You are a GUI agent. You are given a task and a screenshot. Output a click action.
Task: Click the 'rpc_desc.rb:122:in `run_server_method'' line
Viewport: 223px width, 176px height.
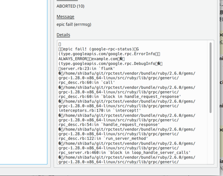click(103, 139)
